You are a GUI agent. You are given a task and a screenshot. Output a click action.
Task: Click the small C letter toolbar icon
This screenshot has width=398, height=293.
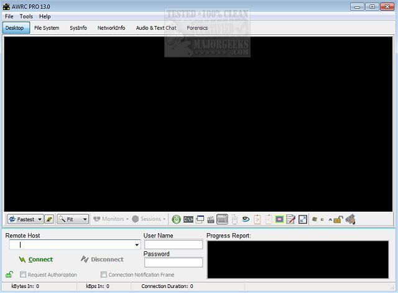pyautogui.click(x=322, y=219)
